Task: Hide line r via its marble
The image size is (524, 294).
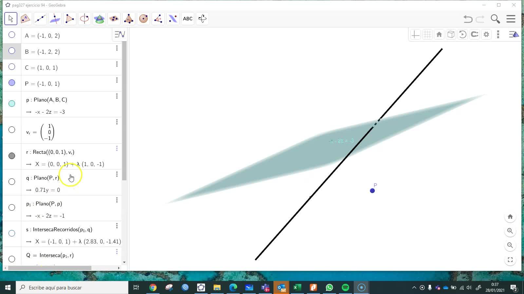Action: [x=12, y=156]
